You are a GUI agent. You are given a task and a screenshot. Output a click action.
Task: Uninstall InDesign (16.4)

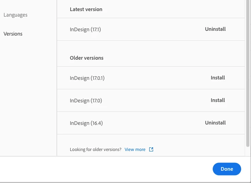[215, 123]
